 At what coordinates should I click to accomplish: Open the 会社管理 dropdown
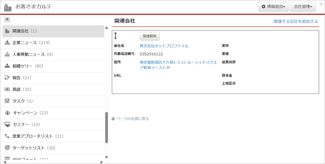(x=303, y=7)
